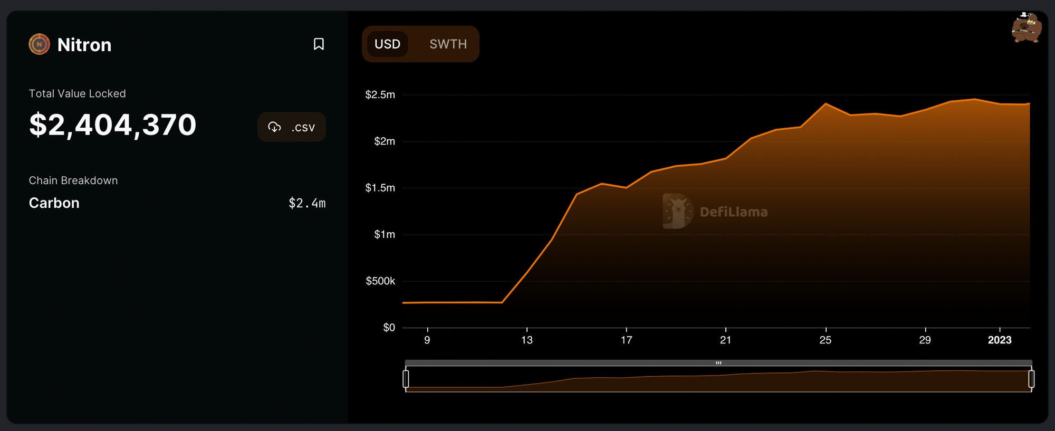The height and width of the screenshot is (431, 1055).
Task: Click the $500k y-axis label
Action: tap(380, 281)
